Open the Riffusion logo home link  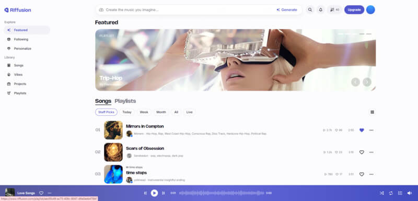click(18, 10)
